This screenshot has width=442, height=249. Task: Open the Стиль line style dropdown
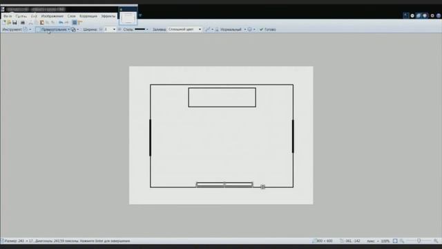click(x=141, y=29)
